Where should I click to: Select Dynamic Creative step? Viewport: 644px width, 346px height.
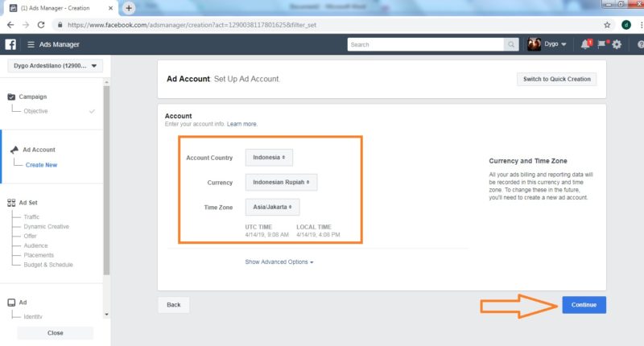tap(47, 227)
